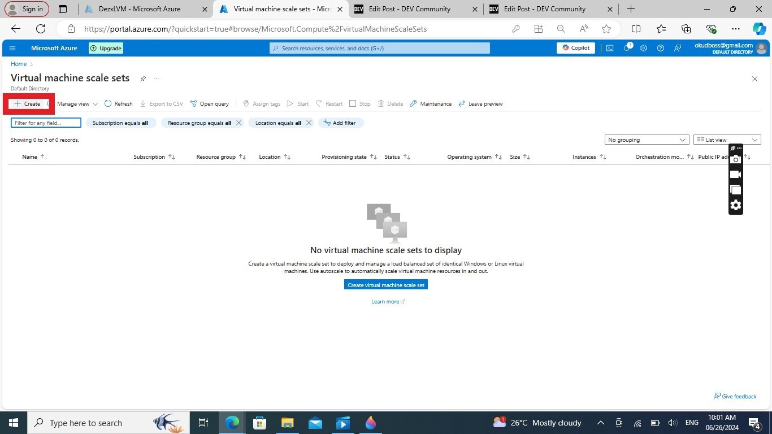Open the Azure portal hamburger menu
This screenshot has width=772, height=434.
pos(12,48)
